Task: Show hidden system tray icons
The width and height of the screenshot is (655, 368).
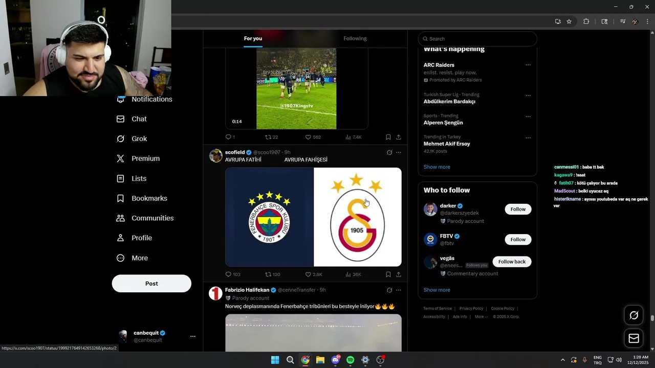Action: coord(563,360)
